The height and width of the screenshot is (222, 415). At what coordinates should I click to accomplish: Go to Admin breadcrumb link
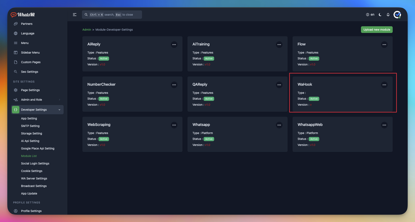point(87,29)
